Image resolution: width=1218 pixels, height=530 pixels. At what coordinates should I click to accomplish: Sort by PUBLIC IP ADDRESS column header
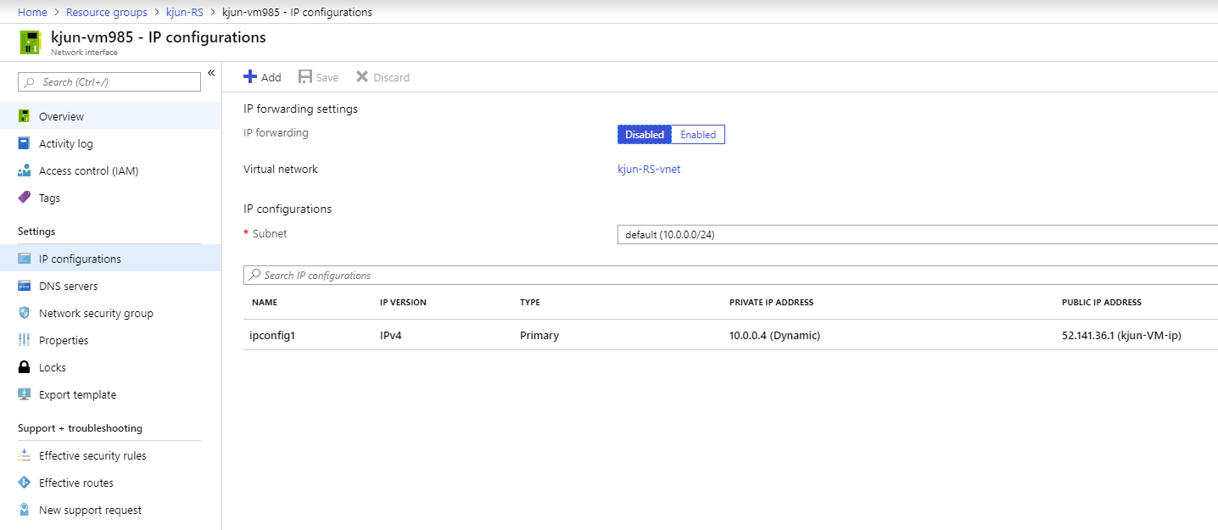pyautogui.click(x=1102, y=302)
